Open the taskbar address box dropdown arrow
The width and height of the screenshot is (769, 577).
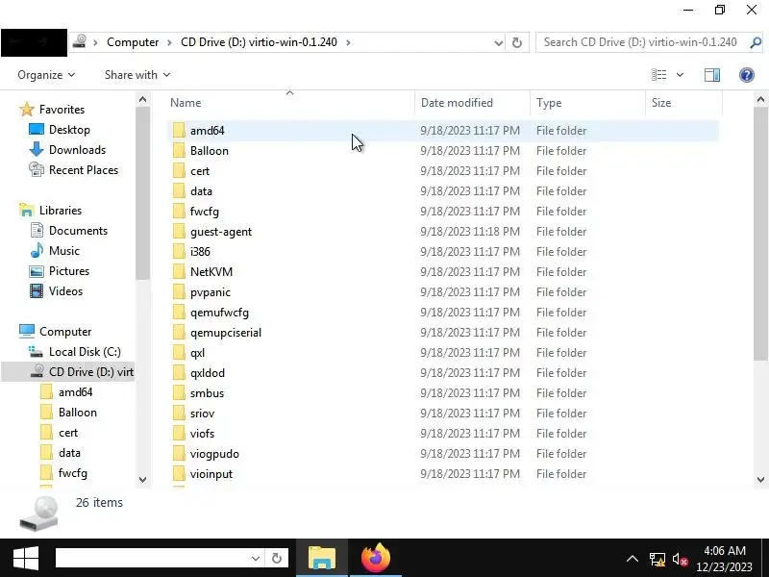coord(255,559)
